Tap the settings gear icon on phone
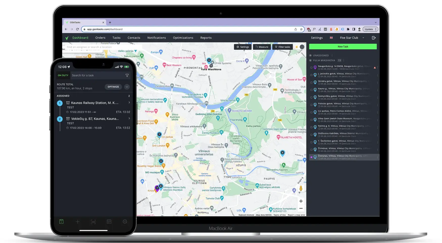This screenshot has width=442, height=243. click(x=125, y=222)
